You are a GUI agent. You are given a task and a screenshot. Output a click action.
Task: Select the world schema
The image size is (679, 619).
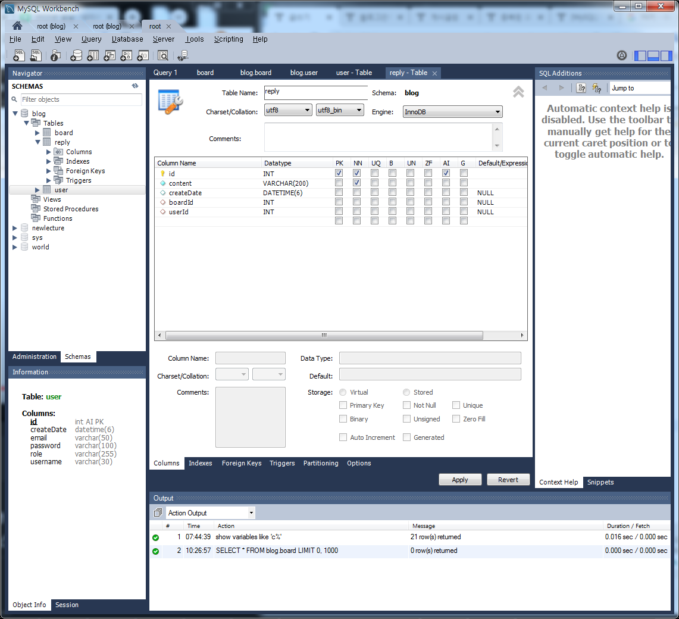(40, 247)
